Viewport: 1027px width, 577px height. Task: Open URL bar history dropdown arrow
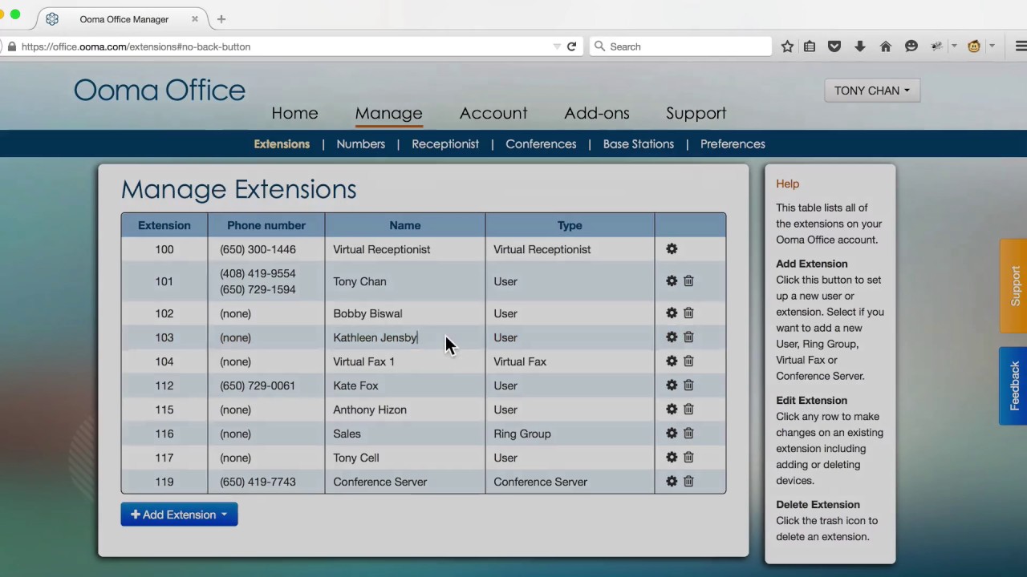tap(557, 46)
